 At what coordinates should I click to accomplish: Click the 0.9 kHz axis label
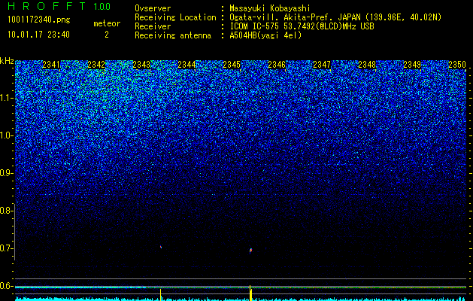click(6, 173)
